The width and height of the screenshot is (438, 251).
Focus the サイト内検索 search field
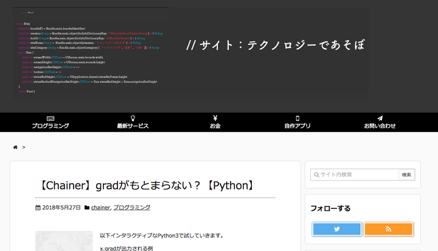tap(355, 174)
